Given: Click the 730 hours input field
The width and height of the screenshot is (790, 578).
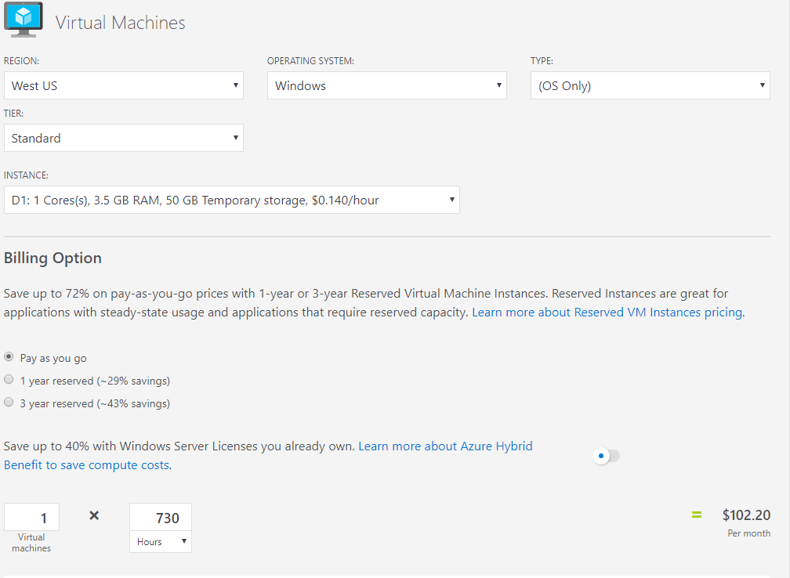Looking at the screenshot, I should [160, 517].
